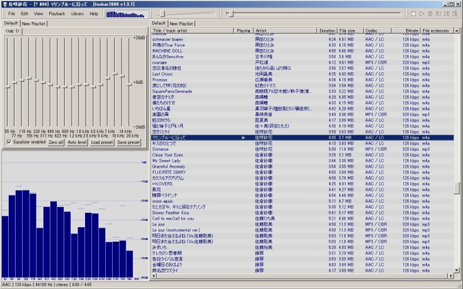The image size is (463, 289).
Task: Click the Play icon in the toolbar
Action: tap(422, 14)
